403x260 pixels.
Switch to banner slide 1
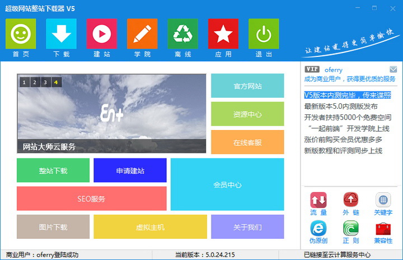pyautogui.click(x=25, y=82)
